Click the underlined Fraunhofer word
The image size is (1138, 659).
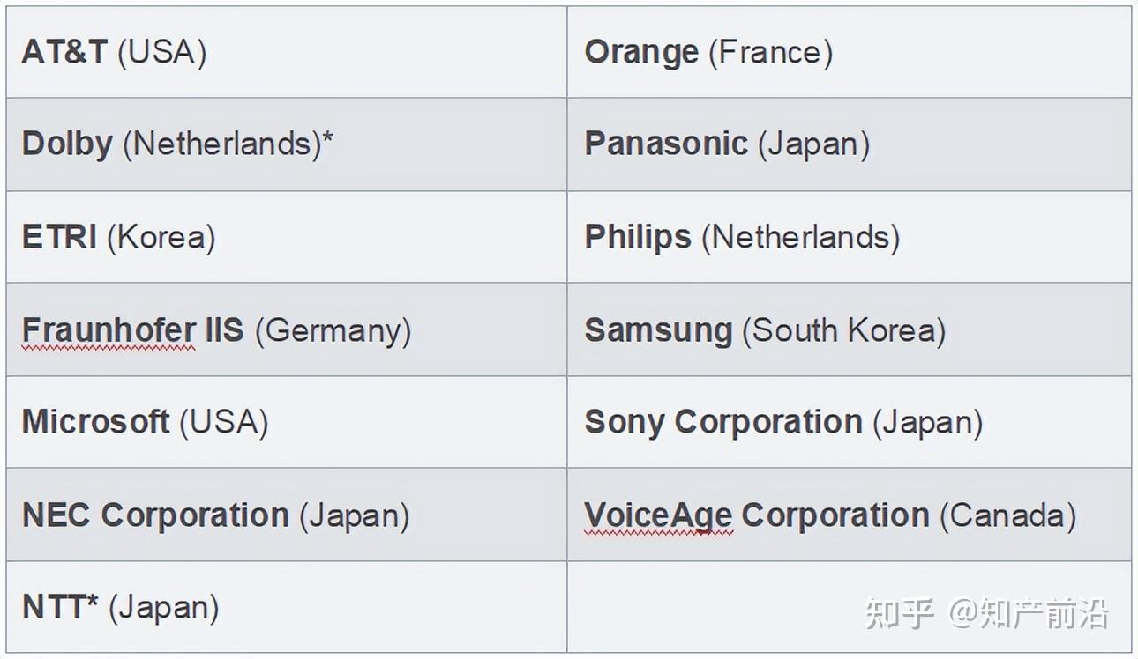(x=108, y=330)
